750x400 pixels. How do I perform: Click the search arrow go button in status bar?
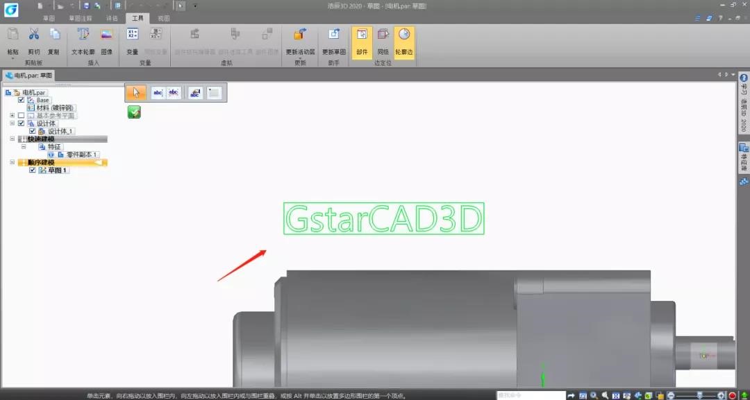(571, 395)
